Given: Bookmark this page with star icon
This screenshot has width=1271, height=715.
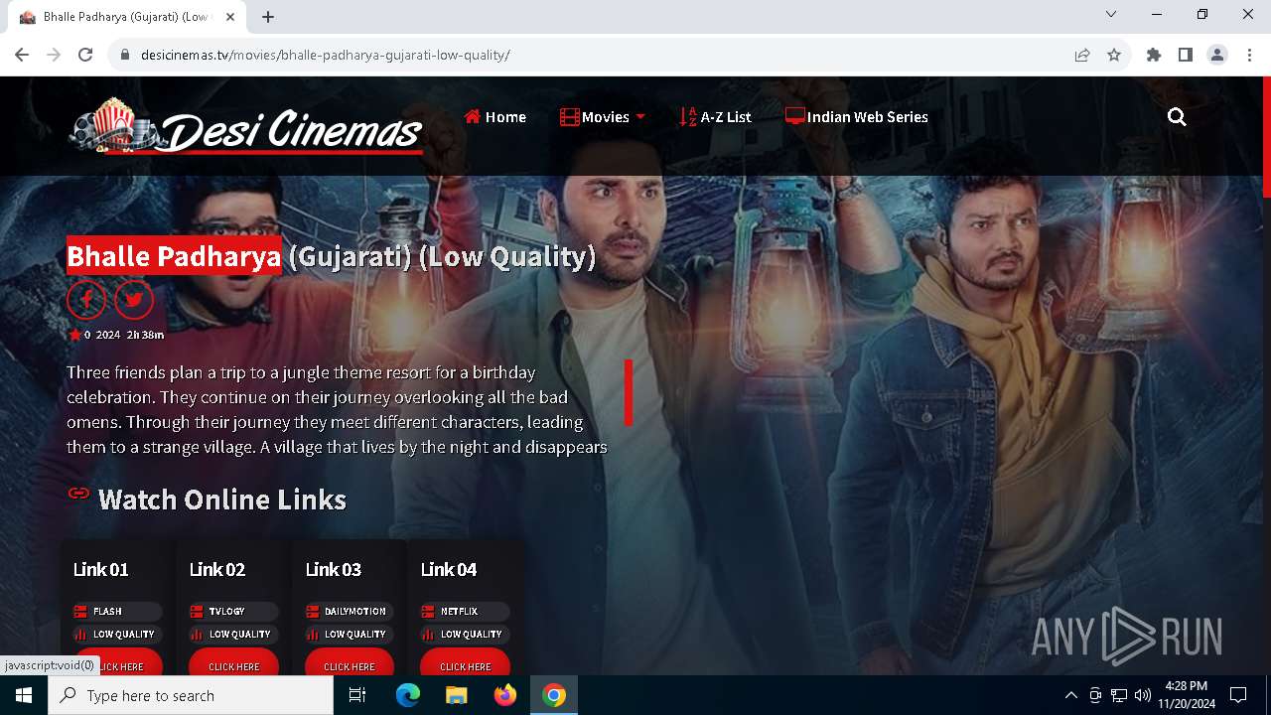Looking at the screenshot, I should (1114, 55).
